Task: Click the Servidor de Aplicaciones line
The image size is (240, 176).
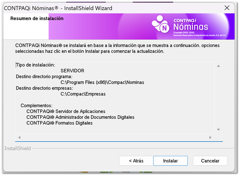Action: click(x=66, y=111)
